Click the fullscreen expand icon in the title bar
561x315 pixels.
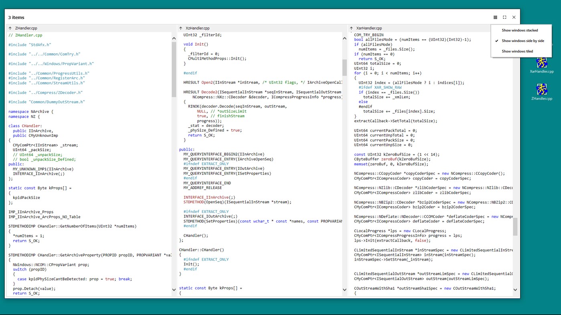[x=504, y=17]
